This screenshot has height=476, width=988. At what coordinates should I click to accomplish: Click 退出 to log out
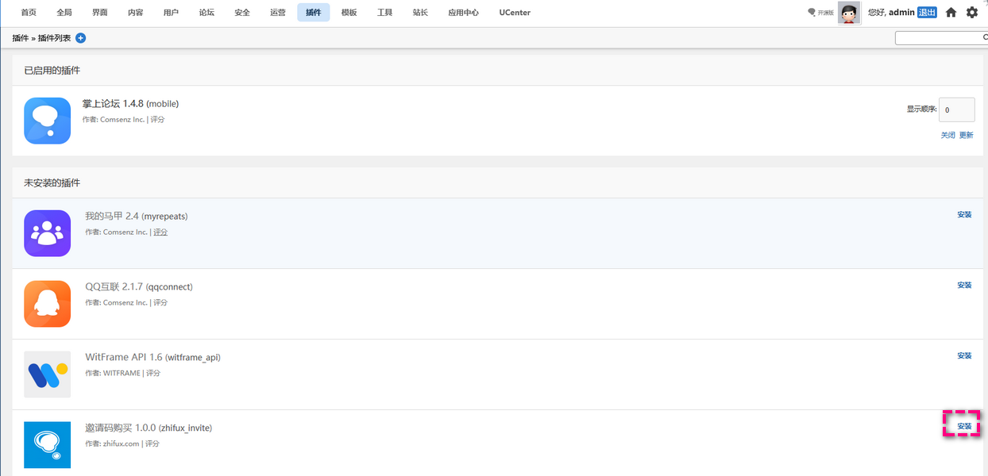tap(927, 13)
